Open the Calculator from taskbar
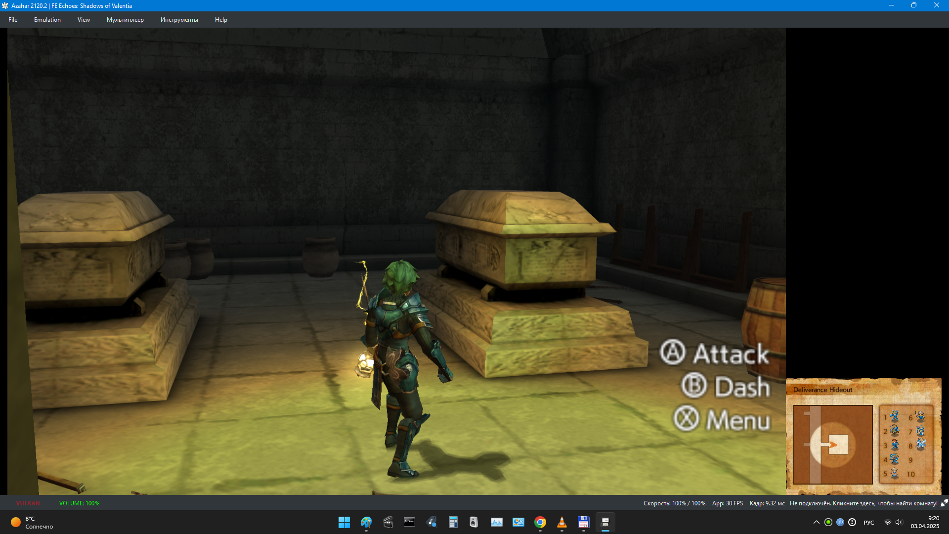 (x=453, y=522)
